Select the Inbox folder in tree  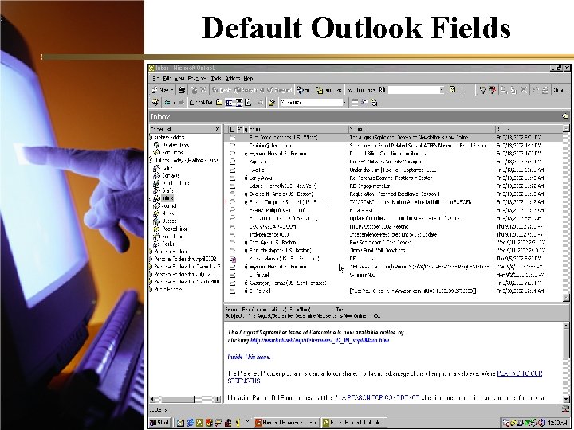(x=167, y=198)
